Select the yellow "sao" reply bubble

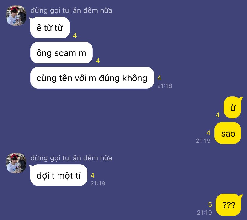click(x=228, y=133)
